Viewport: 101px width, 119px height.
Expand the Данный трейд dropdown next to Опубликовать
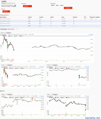13,29
